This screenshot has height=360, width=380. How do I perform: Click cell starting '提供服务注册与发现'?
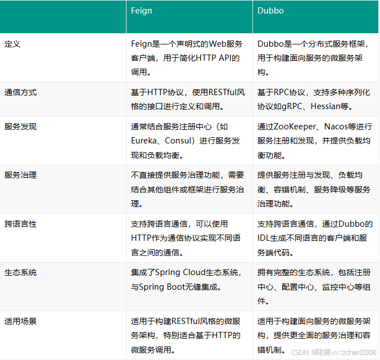[x=315, y=190]
